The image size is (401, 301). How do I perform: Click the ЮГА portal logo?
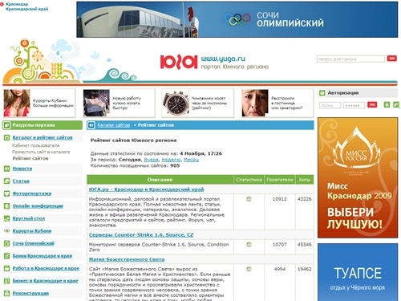coord(179,62)
